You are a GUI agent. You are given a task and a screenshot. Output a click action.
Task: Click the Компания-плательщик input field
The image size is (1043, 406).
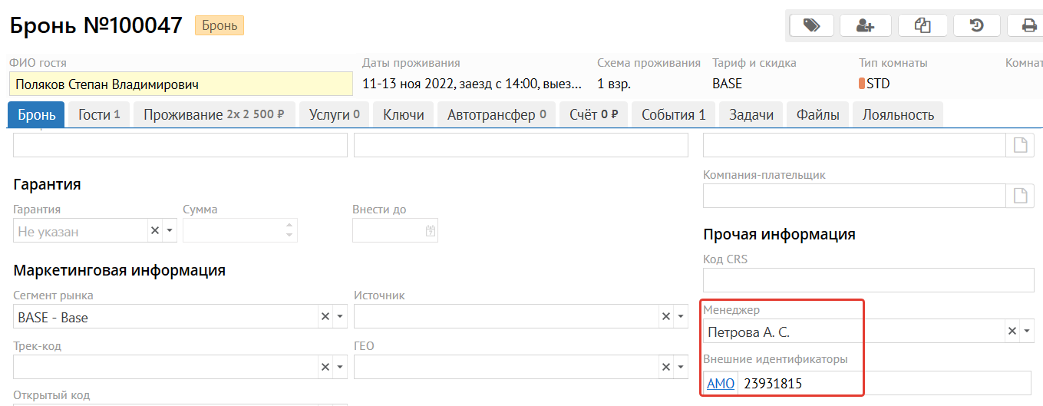854,196
